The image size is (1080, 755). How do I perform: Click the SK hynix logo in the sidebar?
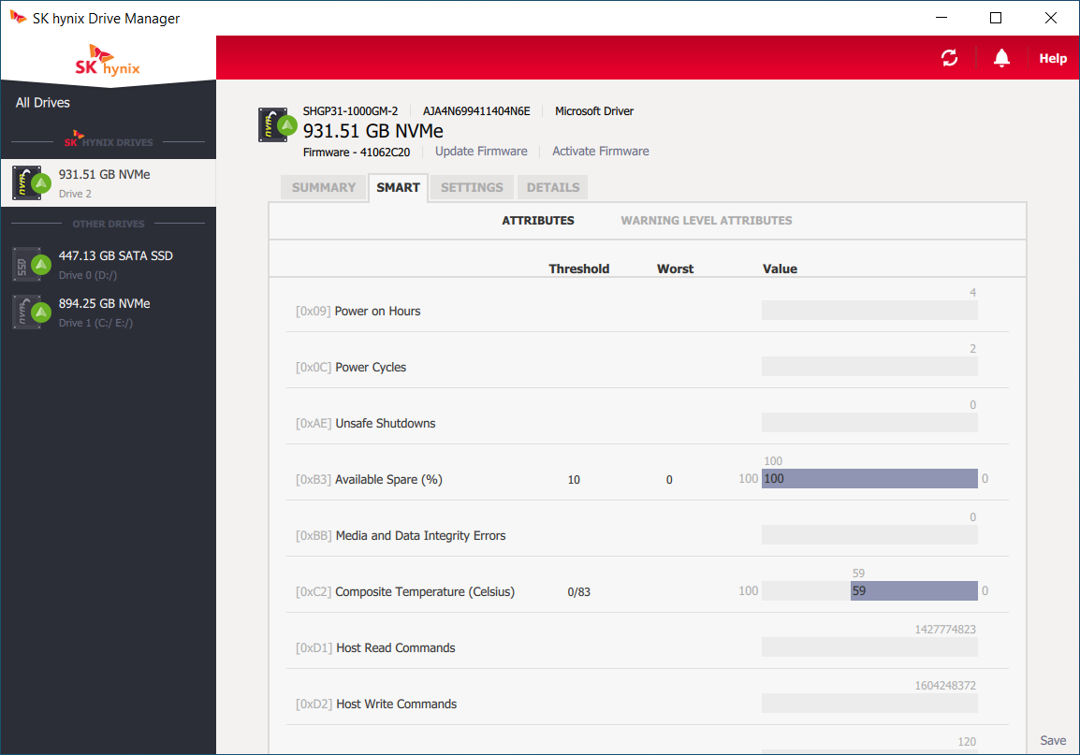point(108,61)
